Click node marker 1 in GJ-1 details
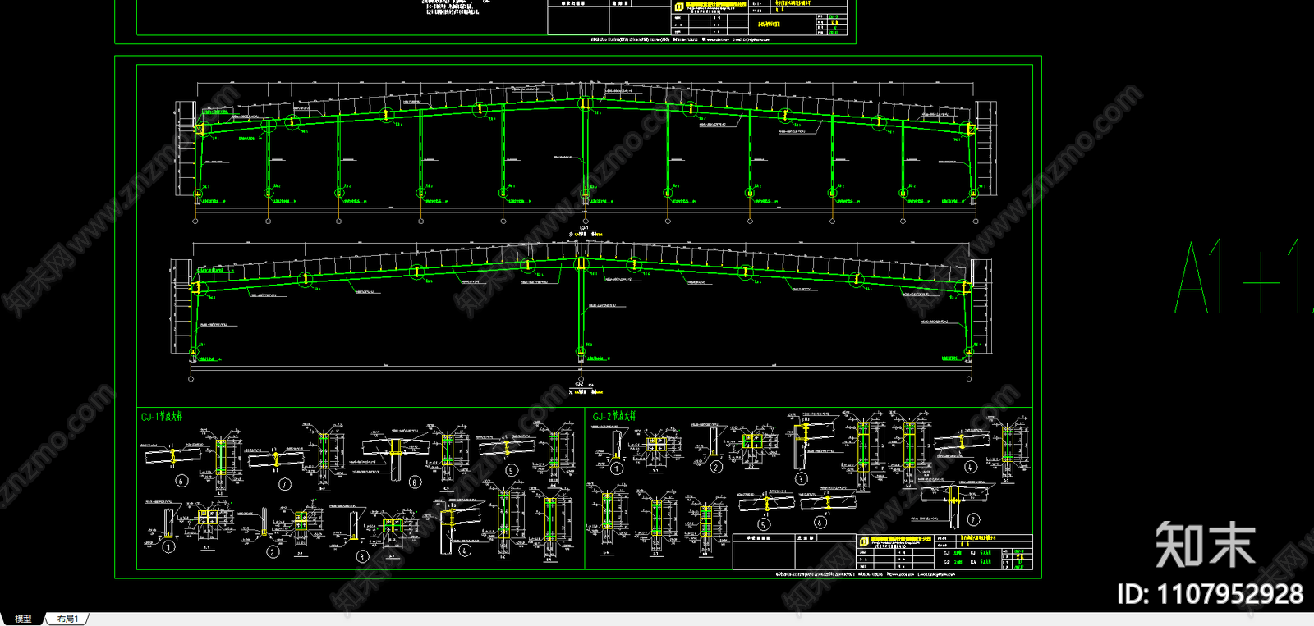 168,546
